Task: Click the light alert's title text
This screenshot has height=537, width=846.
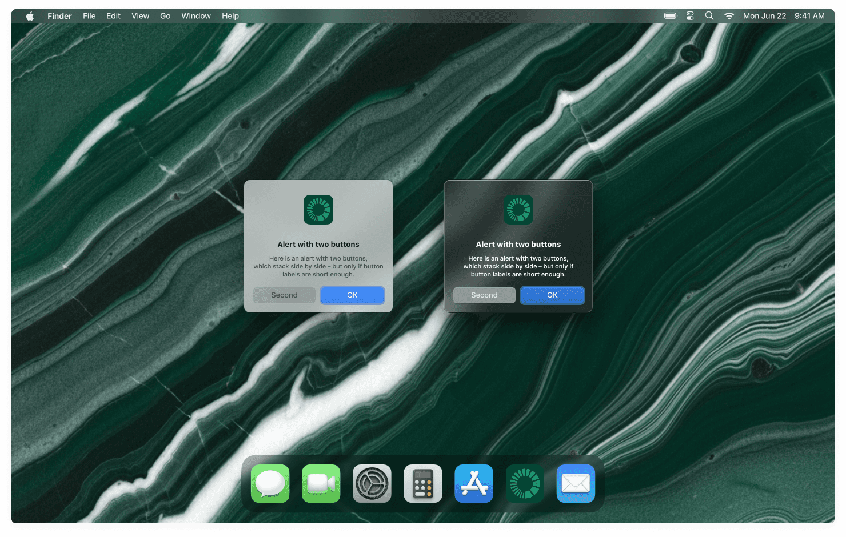Action: pyautogui.click(x=318, y=244)
